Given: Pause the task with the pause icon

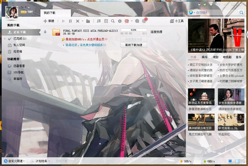Looking at the screenshot, I should click(x=70, y=21).
